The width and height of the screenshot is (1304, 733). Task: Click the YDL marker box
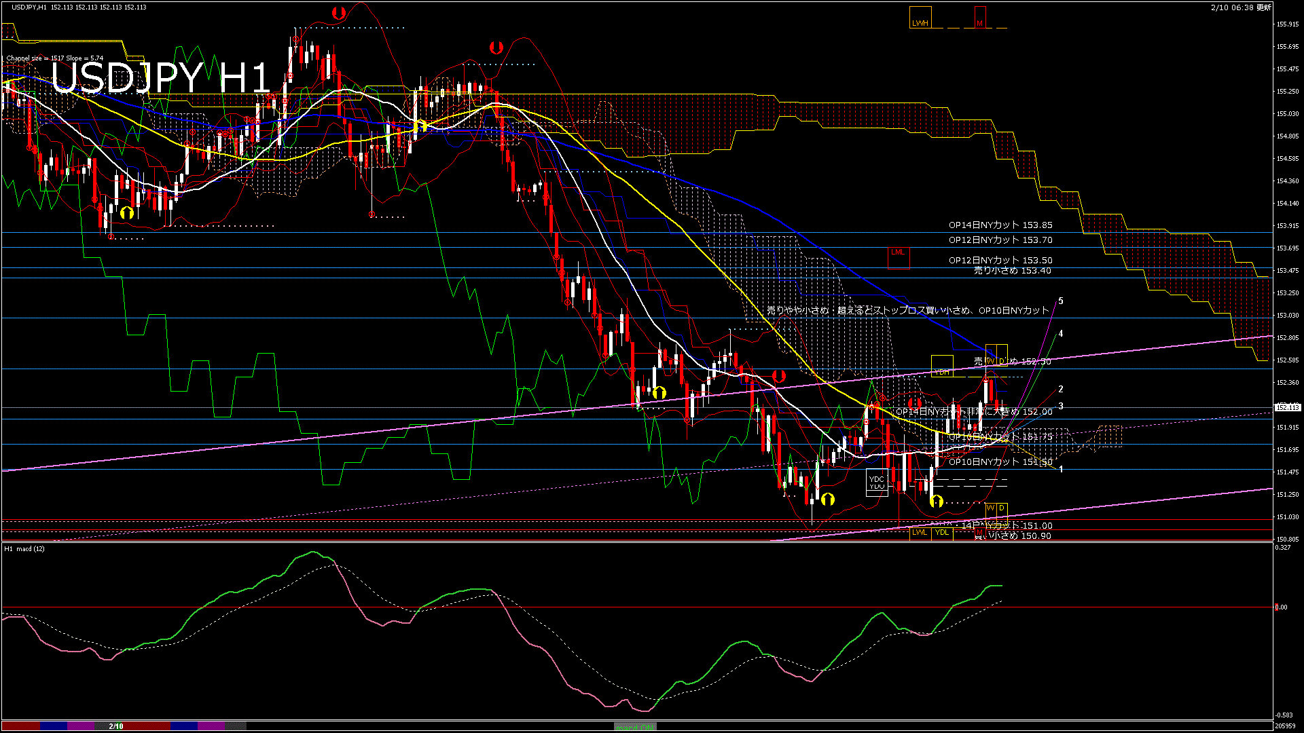(942, 533)
